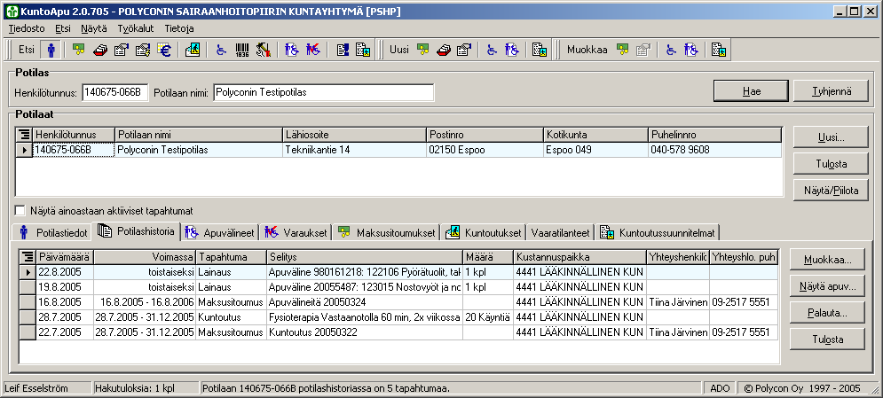The width and height of the screenshot is (883, 398).
Task: Click the document form icon in Uusi toolbar
Action: (463, 50)
